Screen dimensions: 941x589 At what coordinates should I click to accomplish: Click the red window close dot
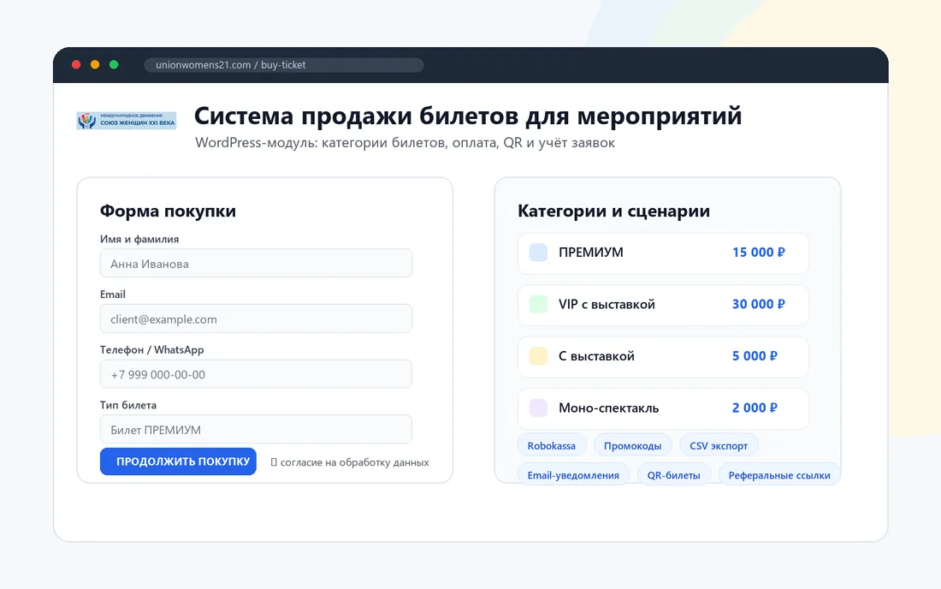[x=76, y=65]
